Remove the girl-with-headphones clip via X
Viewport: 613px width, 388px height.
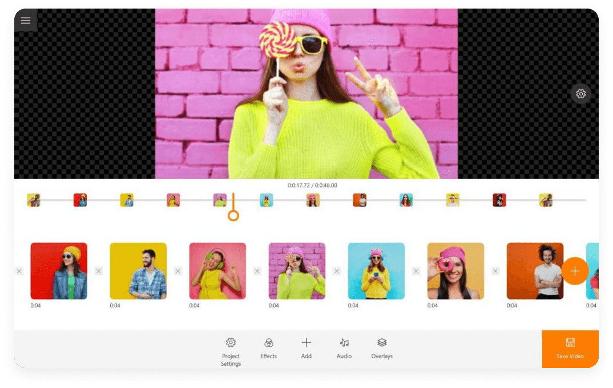tap(178, 271)
